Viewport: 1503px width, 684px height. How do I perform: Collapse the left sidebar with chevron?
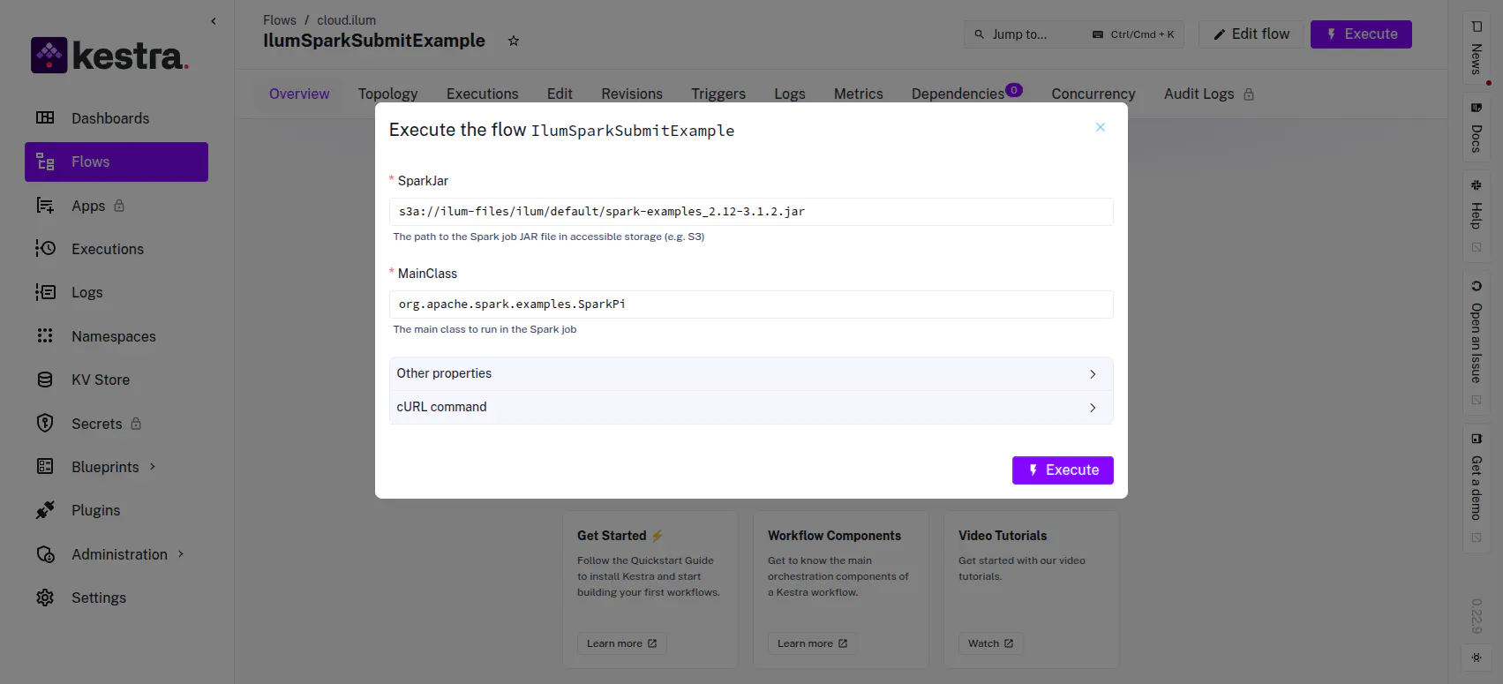(x=214, y=21)
